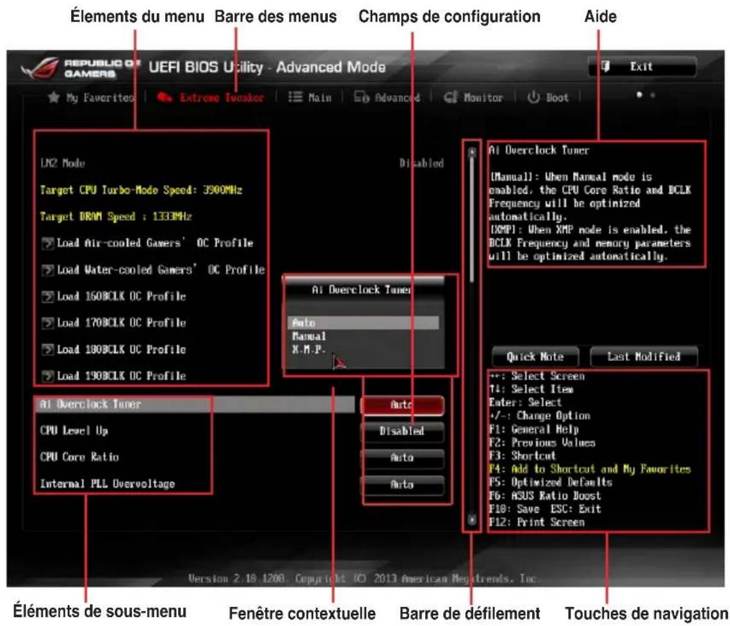
Task: Click the Load 160BCLK profile arrow icon
Action: pos(47,296)
